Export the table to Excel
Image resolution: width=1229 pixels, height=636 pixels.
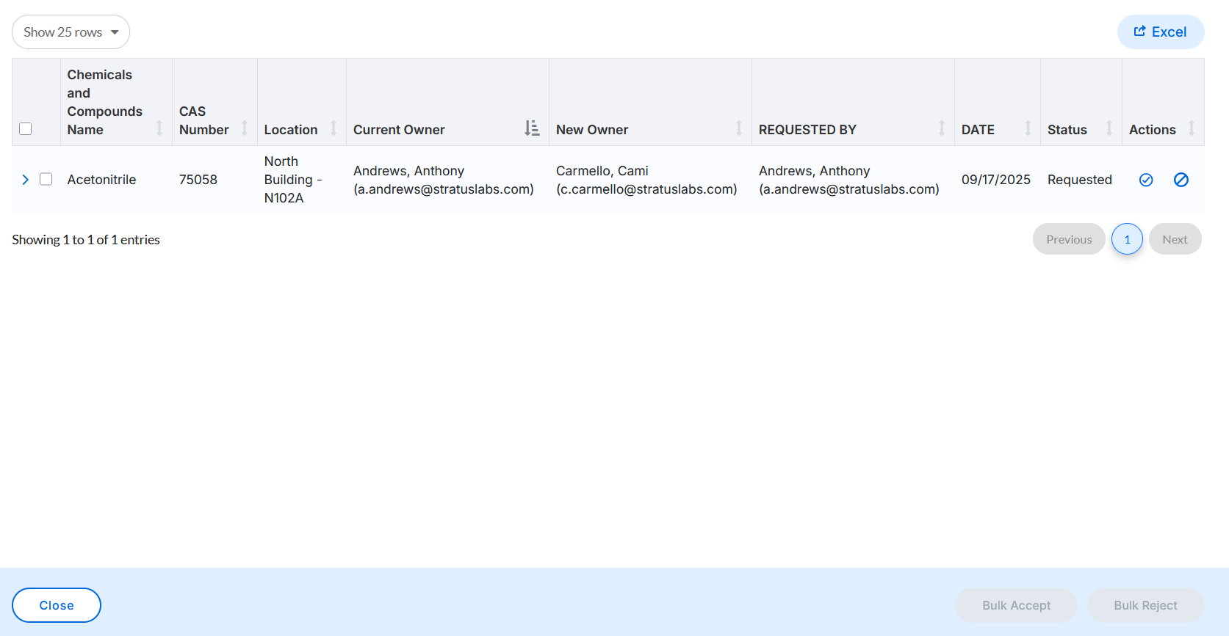pos(1161,32)
